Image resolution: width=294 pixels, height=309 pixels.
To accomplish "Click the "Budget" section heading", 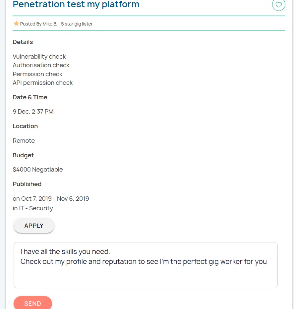I will pyautogui.click(x=23, y=155).
